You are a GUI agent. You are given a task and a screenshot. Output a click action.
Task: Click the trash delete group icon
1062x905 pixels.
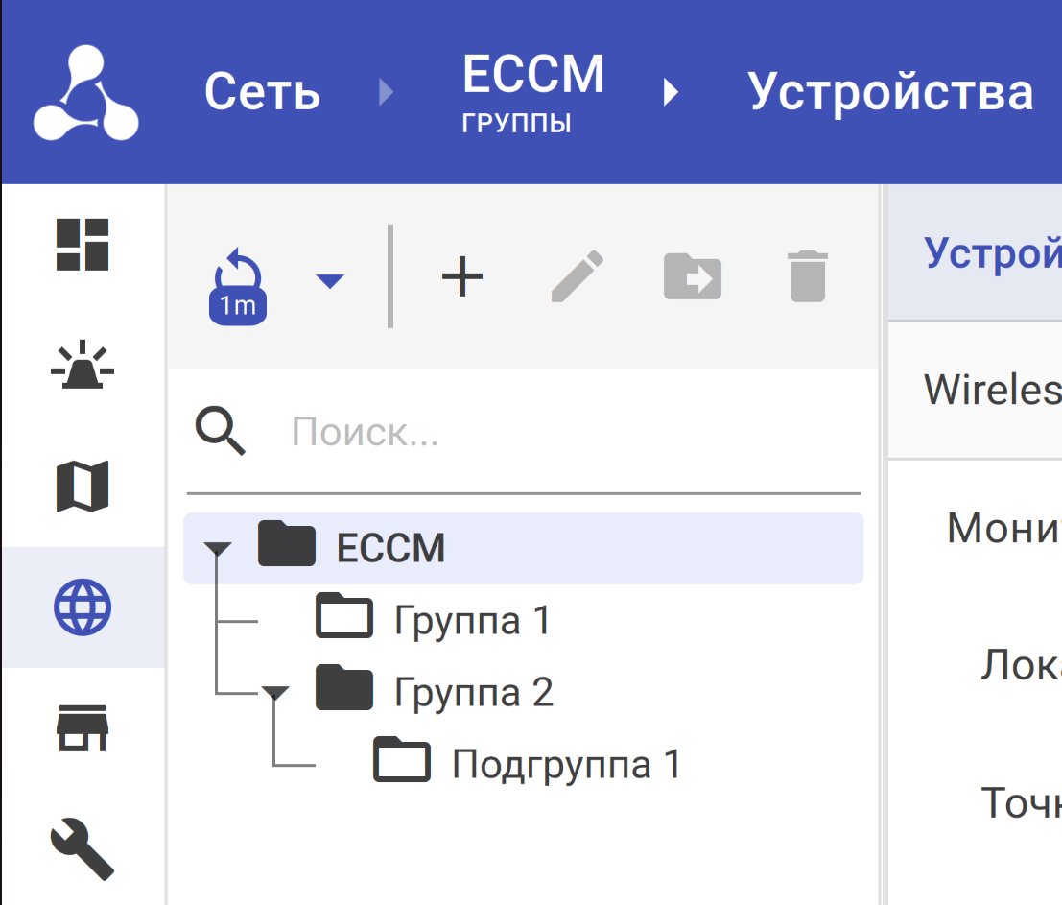pos(807,278)
